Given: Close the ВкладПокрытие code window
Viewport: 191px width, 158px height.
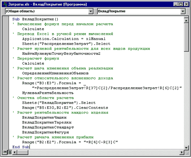Looking at the screenshot, I should [186, 4].
